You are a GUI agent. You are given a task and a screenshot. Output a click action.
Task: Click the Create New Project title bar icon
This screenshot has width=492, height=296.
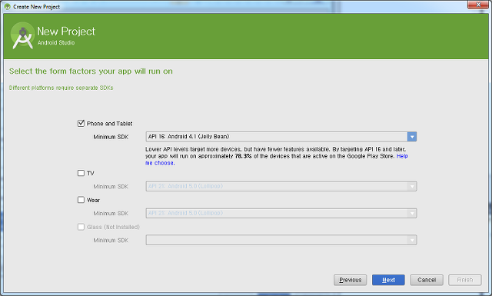pos(7,7)
